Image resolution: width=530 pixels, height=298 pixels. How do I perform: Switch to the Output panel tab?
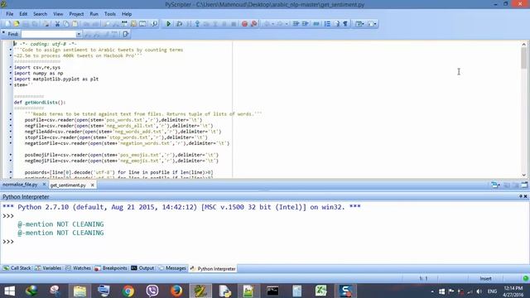coord(142,268)
